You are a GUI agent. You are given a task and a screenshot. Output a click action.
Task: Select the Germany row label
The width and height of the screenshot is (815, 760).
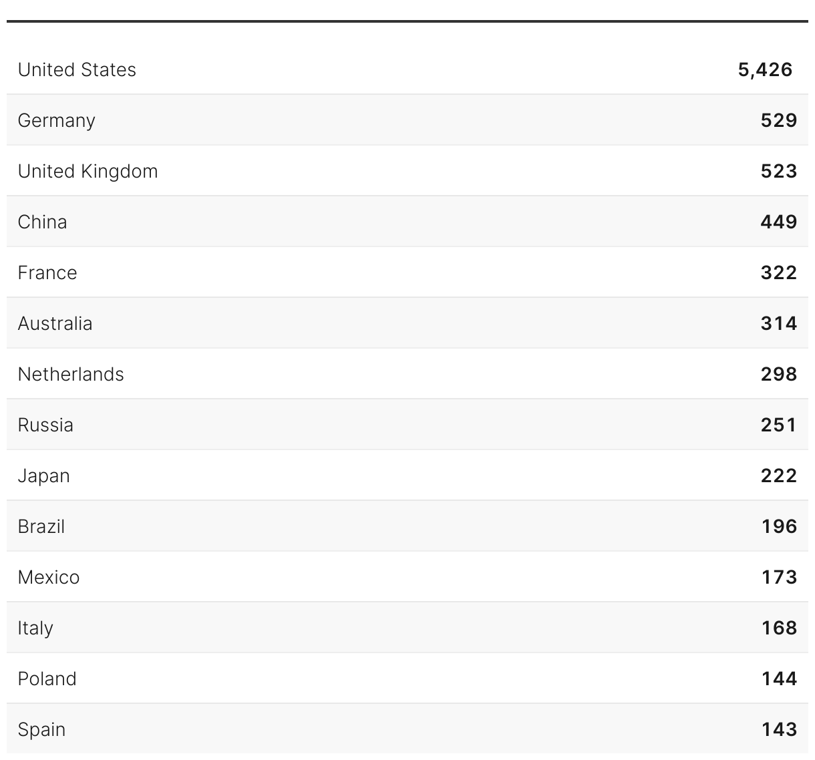pos(57,120)
